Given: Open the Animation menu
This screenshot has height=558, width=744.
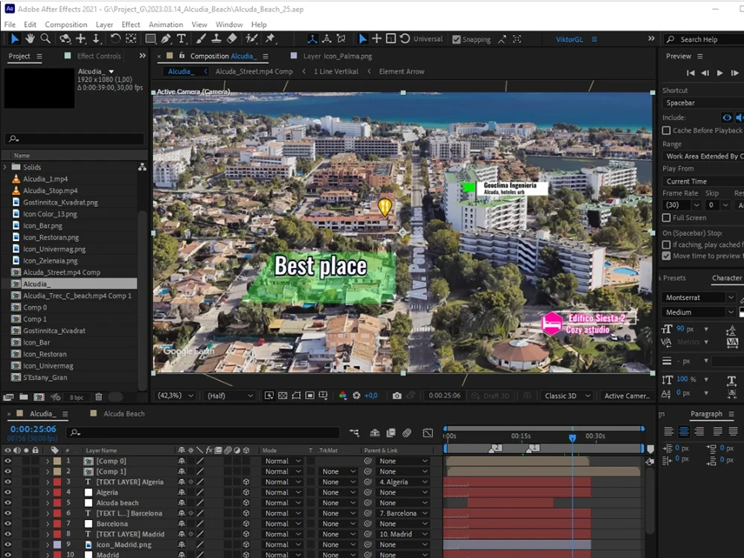Looking at the screenshot, I should tap(166, 25).
